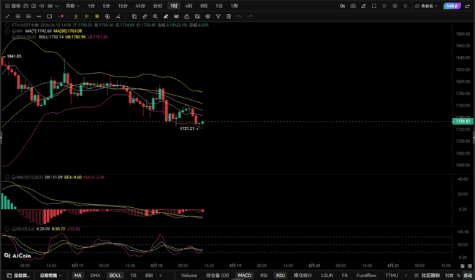Click the 定位到 locate button
The height and width of the screenshot is (280, 475).
(x=18, y=275)
